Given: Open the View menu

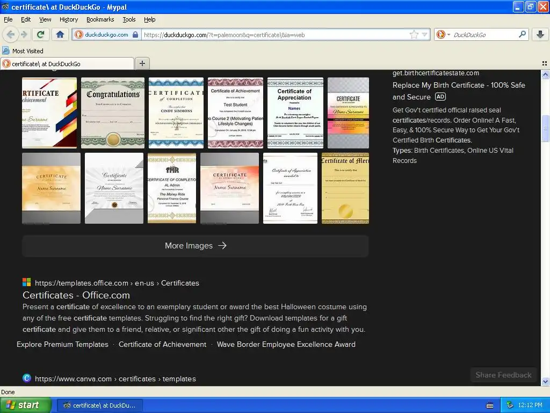Looking at the screenshot, I should pos(45,19).
